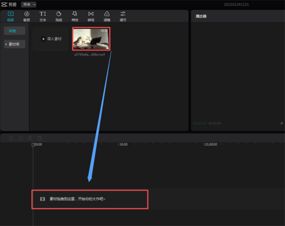Image resolution: width=285 pixels, height=226 pixels.
Task: Open the 菜单 dropdown menu at top
Action: pyautogui.click(x=28, y=4)
